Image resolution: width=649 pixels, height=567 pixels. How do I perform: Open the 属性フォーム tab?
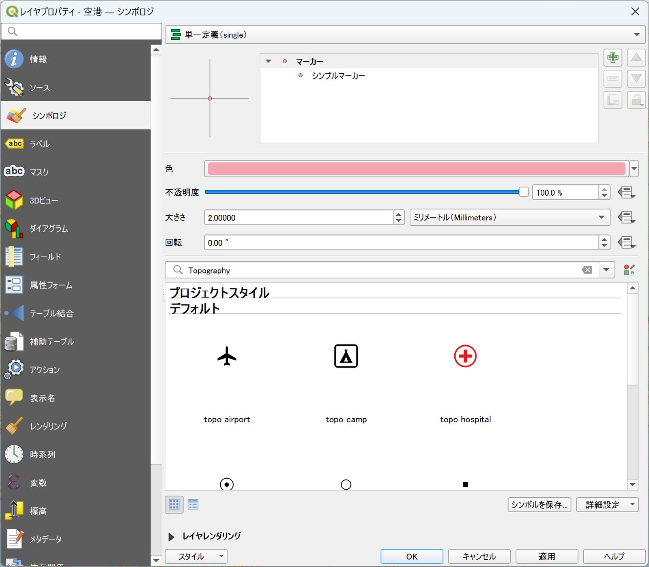75,285
